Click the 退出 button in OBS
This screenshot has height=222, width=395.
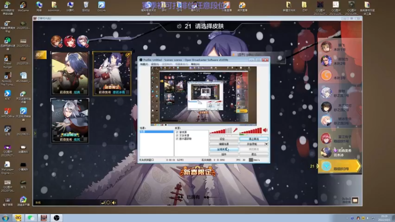tap(254, 154)
